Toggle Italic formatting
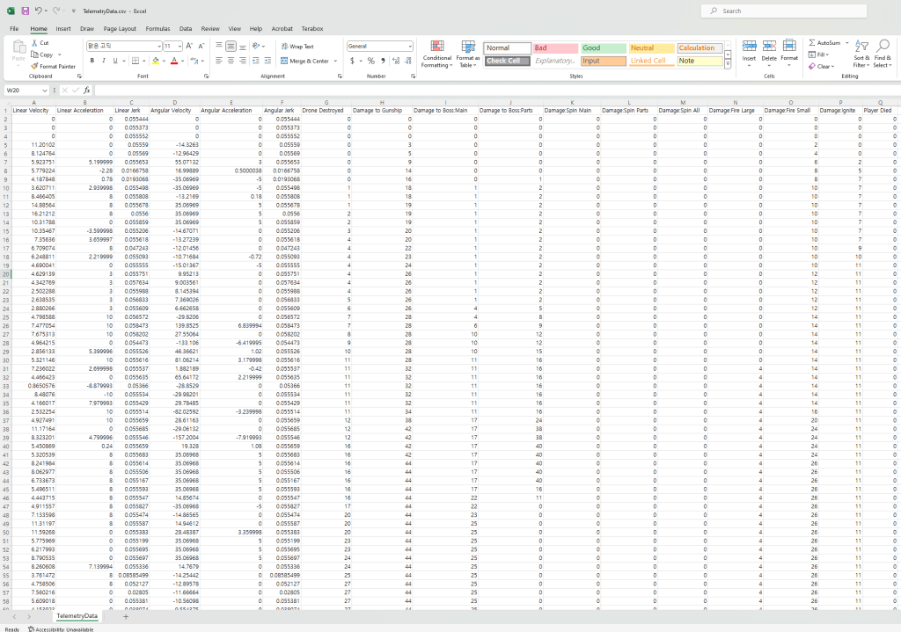The height and width of the screenshot is (632, 901). (103, 61)
